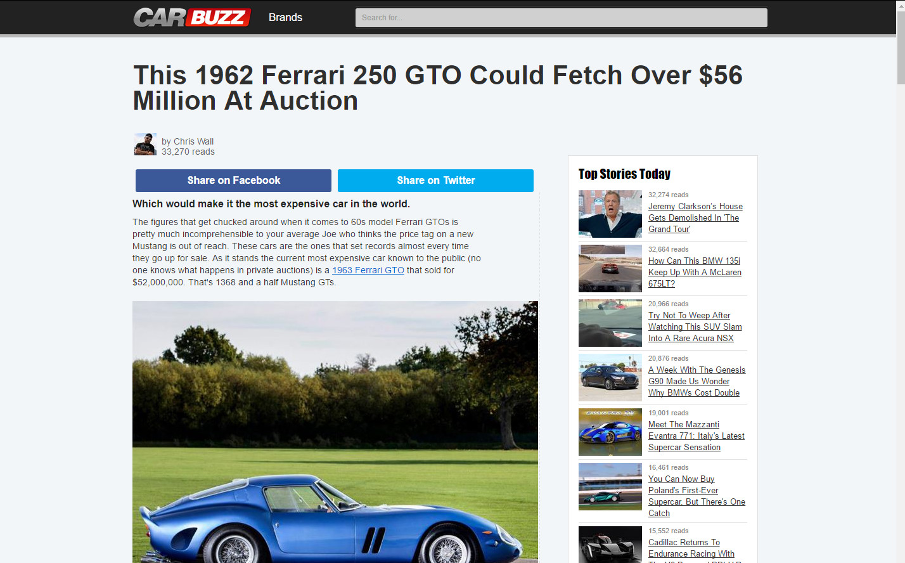Share the article on Twitter
905x563 pixels.
[x=435, y=180]
